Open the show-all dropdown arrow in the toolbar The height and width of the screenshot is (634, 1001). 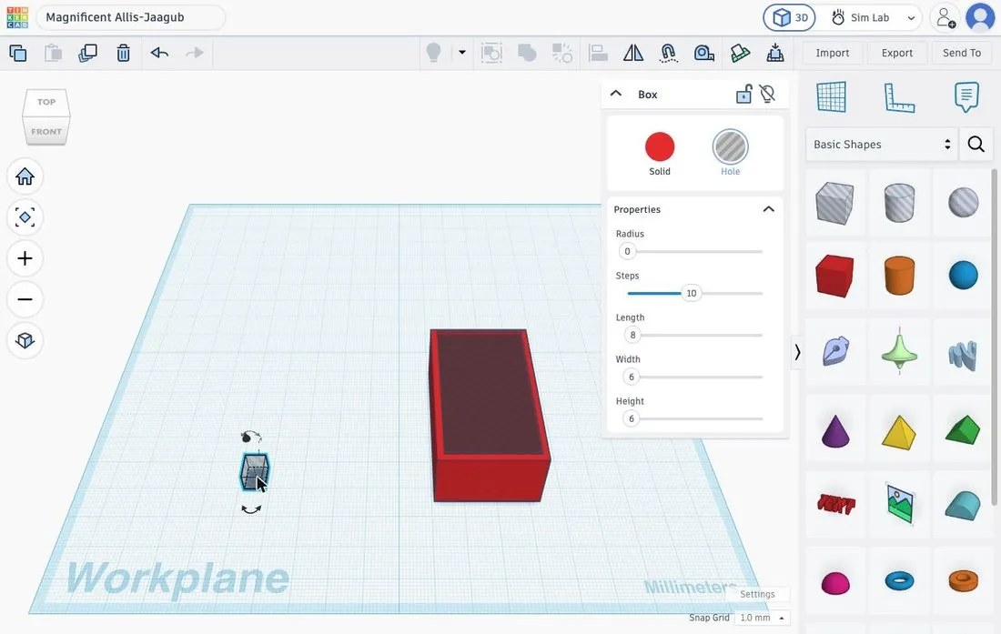pos(461,53)
